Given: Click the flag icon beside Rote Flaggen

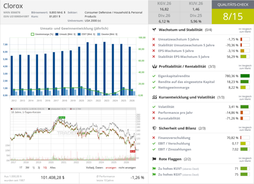Looking at the screenshot, I should pyautogui.click(x=154, y=159).
